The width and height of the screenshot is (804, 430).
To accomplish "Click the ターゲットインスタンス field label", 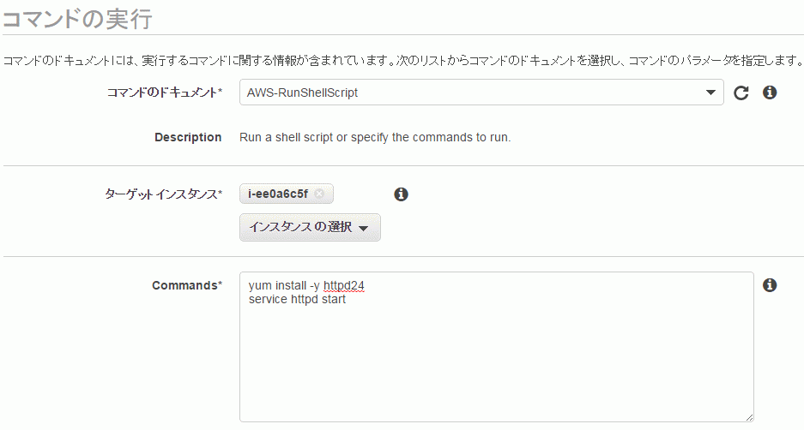I will click(x=164, y=194).
